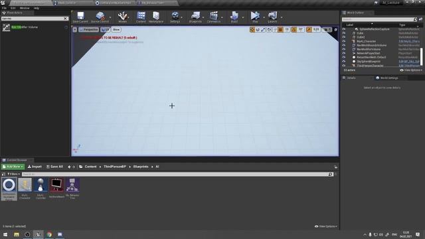Open File Explorer from the taskbar
This screenshot has height=239, width=425.
pos(17,234)
